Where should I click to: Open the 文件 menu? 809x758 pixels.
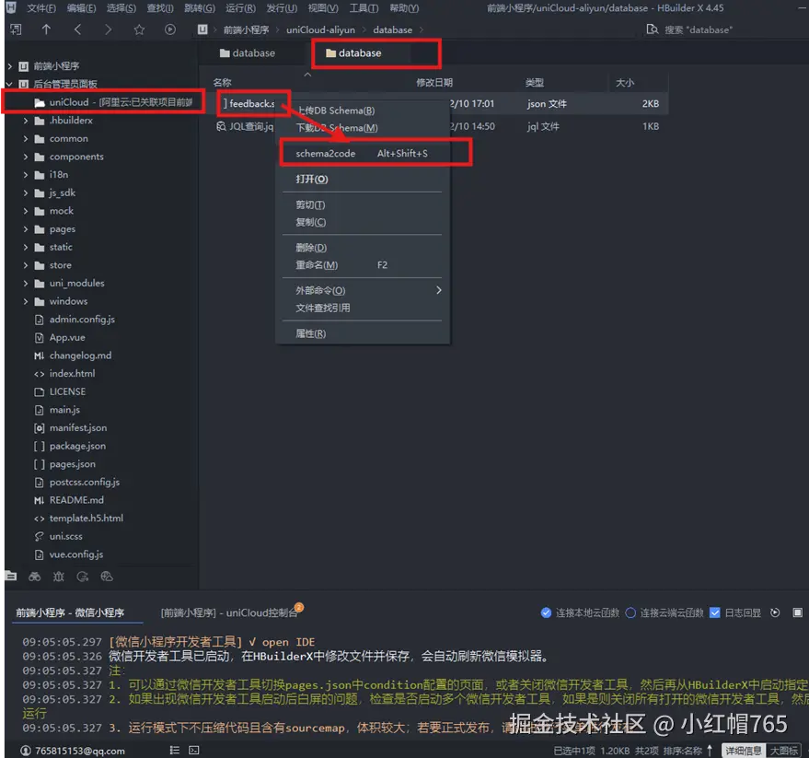[x=41, y=7]
